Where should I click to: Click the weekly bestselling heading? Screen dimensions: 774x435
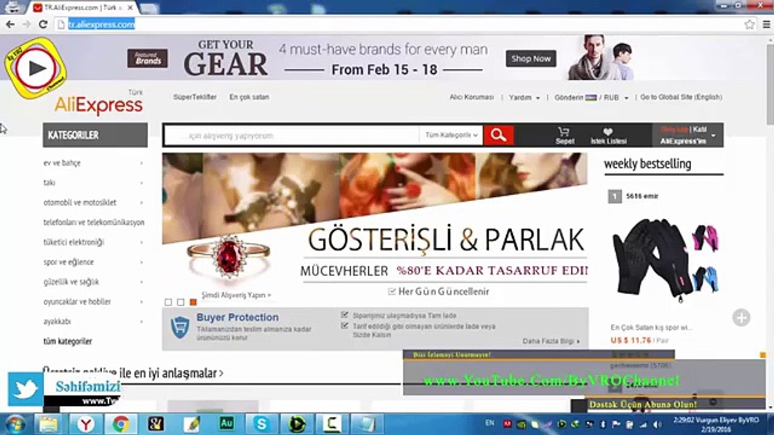click(648, 164)
